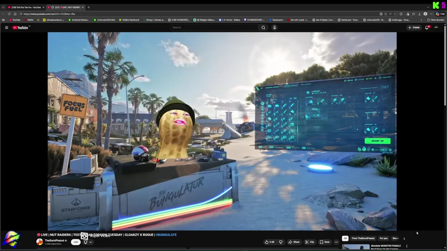The height and width of the screenshot is (251, 447).
Task: Open the more actions three-dot menu
Action: point(336,242)
